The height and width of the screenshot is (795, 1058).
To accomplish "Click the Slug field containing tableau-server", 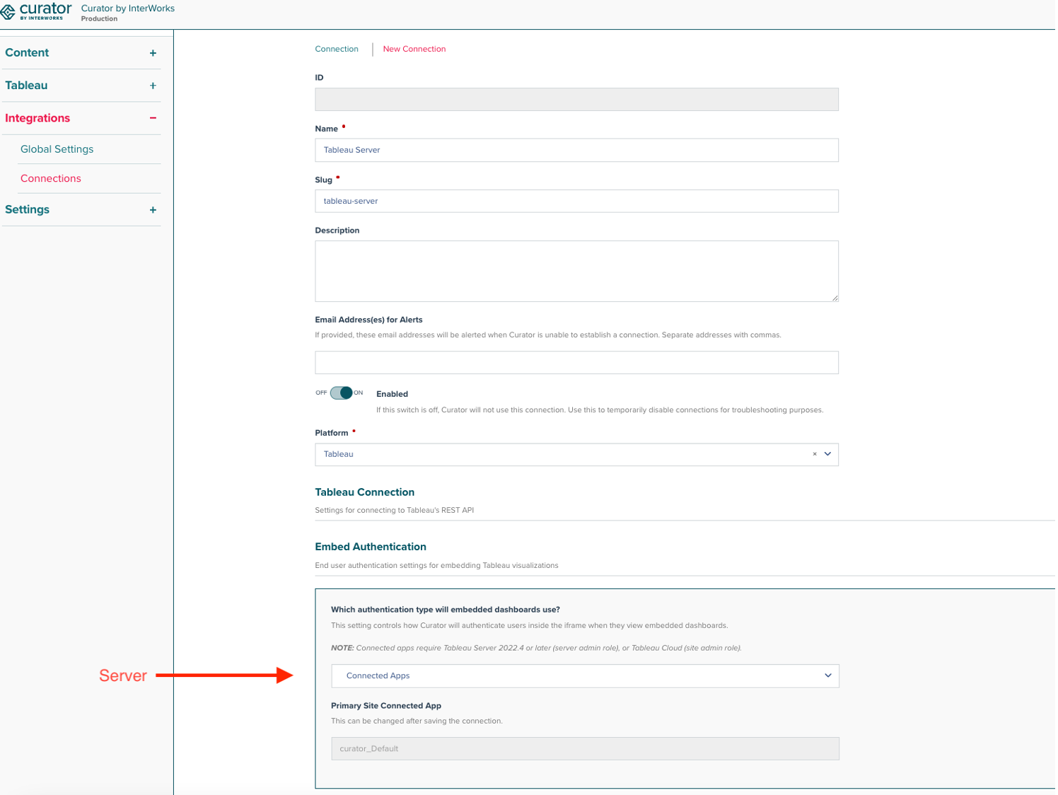I will click(576, 201).
